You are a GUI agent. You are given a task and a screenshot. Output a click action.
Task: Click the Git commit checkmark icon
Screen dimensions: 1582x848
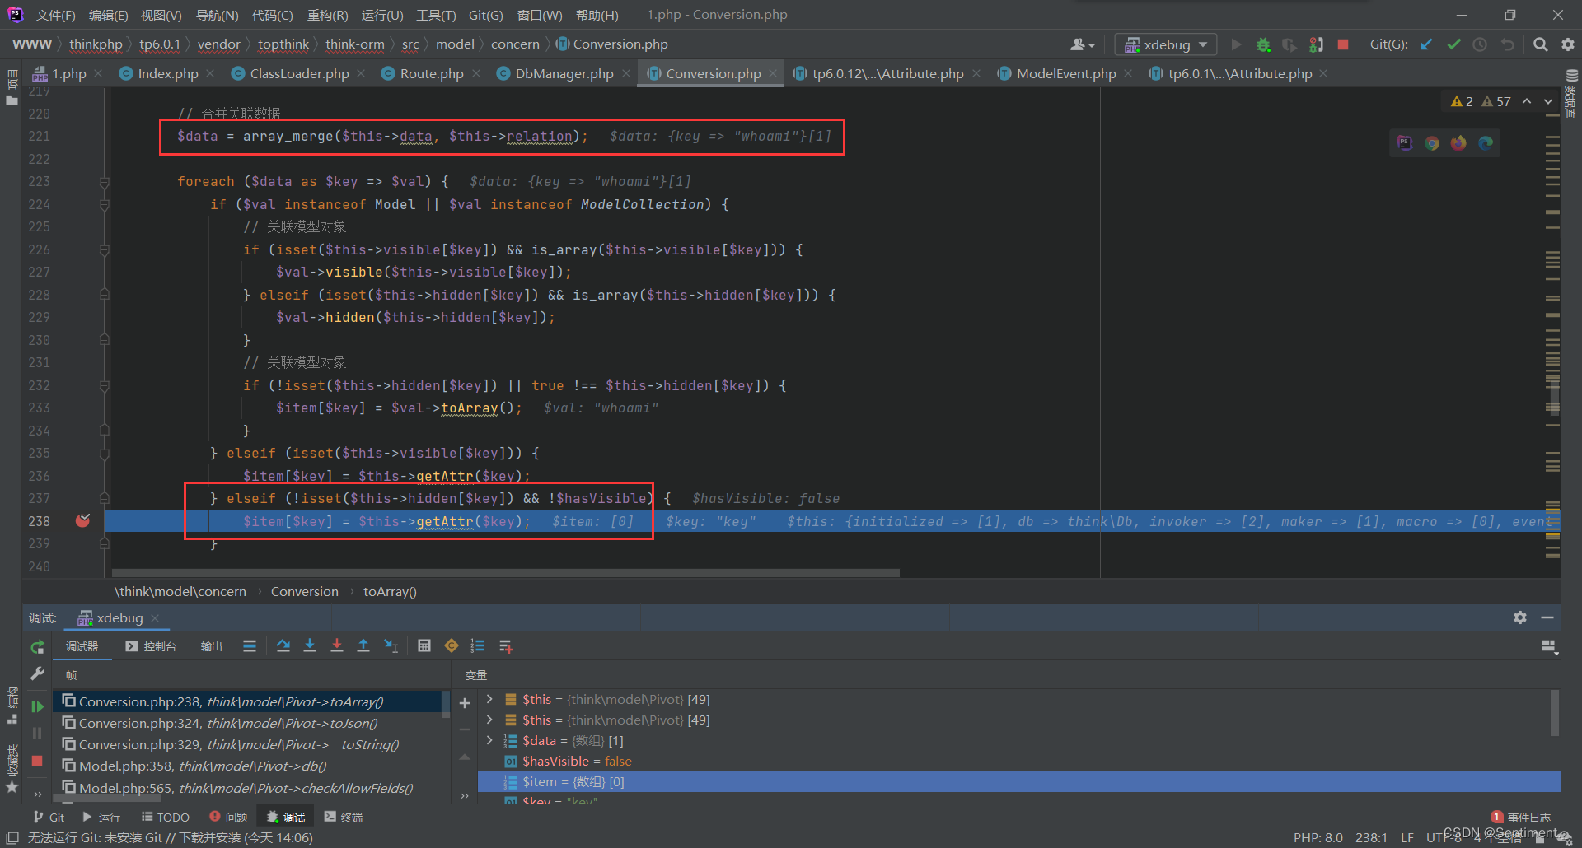1453,44
